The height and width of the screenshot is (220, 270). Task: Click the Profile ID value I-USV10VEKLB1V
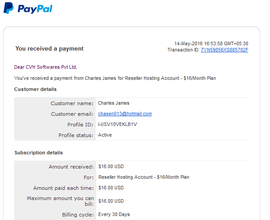click(x=117, y=124)
